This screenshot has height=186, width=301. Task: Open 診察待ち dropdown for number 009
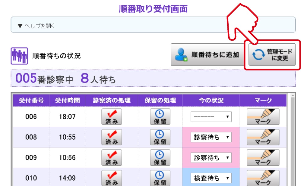[x=211, y=158]
